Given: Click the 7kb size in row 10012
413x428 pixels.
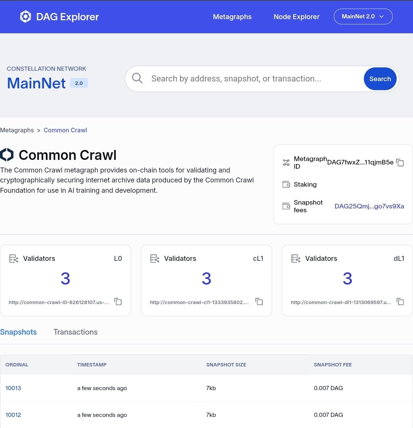Looking at the screenshot, I should point(211,415).
